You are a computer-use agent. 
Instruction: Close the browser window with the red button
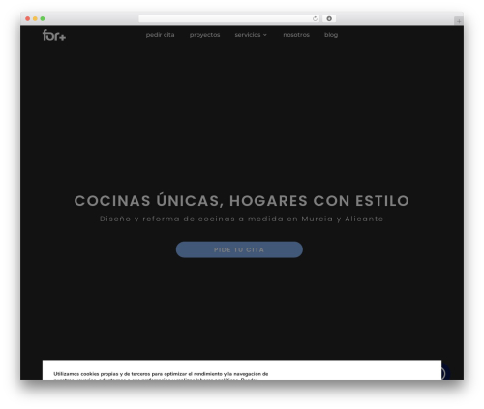(28, 19)
